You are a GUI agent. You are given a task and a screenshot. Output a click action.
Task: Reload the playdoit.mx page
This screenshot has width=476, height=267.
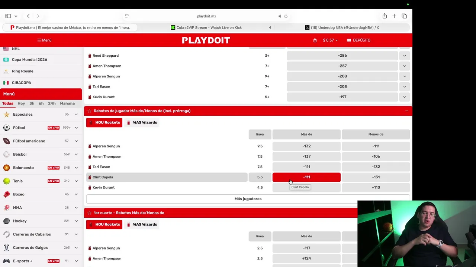(x=286, y=16)
